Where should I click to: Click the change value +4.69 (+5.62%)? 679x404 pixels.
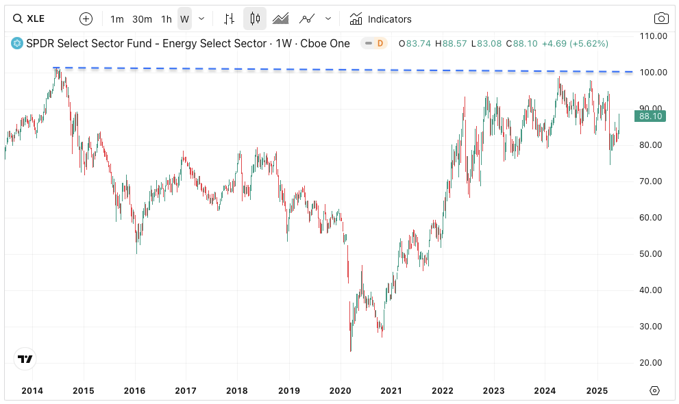coord(575,44)
